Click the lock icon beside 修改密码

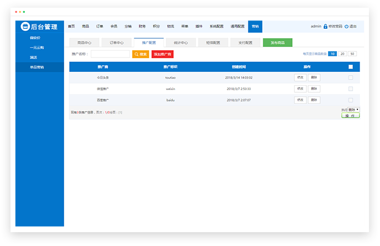tap(326, 27)
